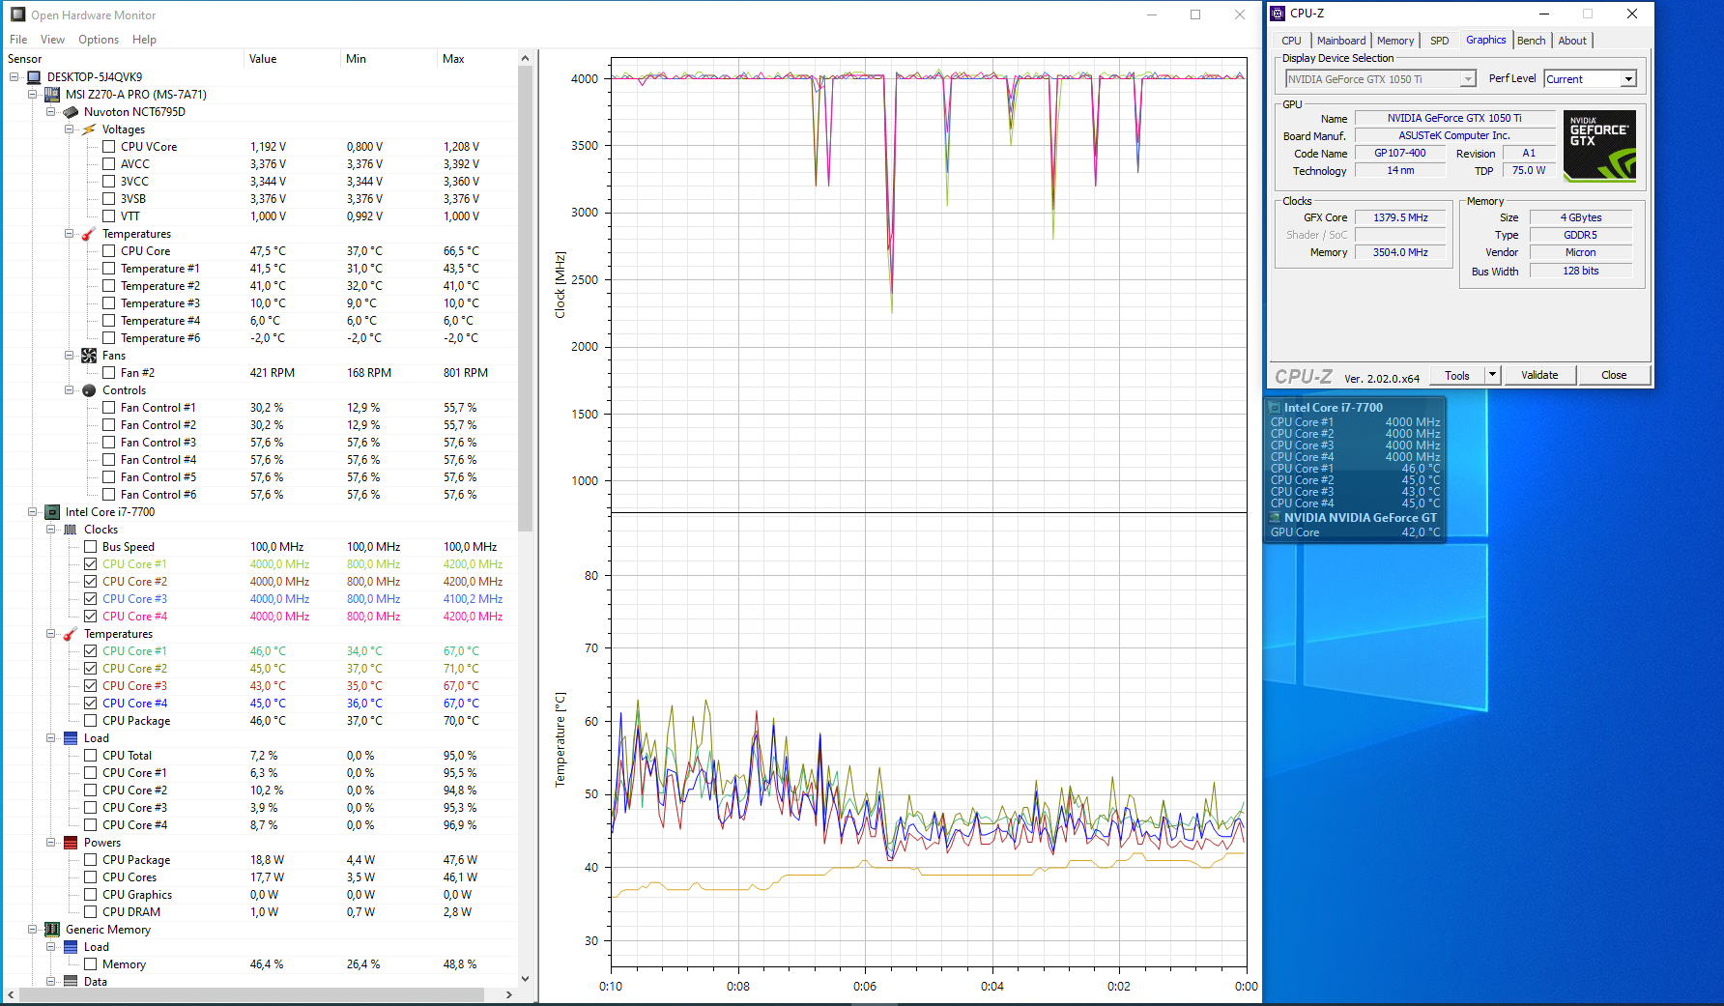Enable the CPU VCore voltage checkbox
Viewport: 1724px width, 1006px height.
pyautogui.click(x=108, y=147)
